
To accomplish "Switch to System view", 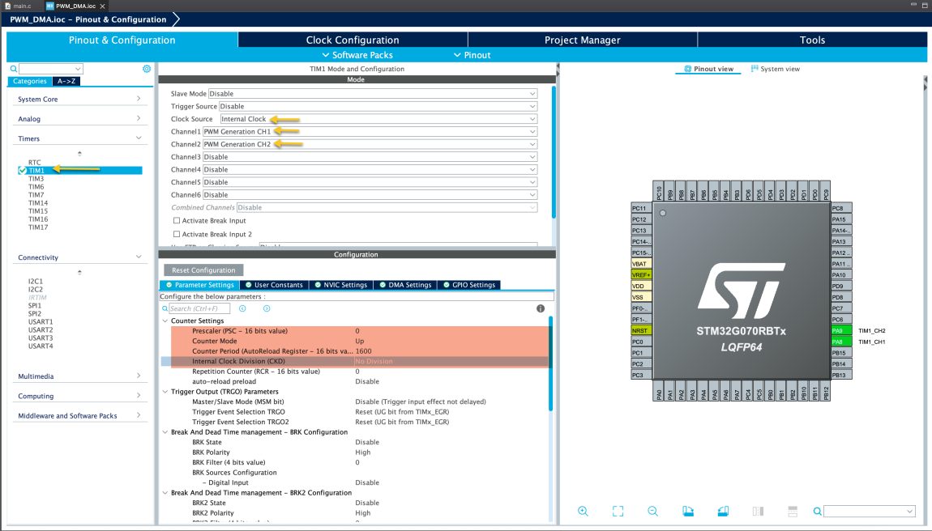I will click(775, 69).
